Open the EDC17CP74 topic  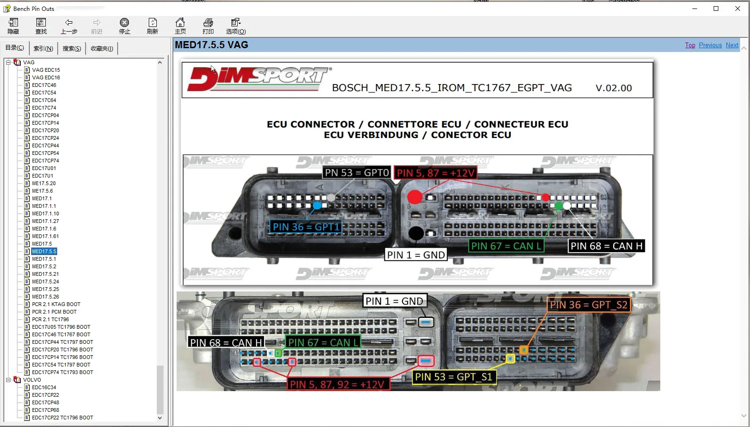(45, 161)
